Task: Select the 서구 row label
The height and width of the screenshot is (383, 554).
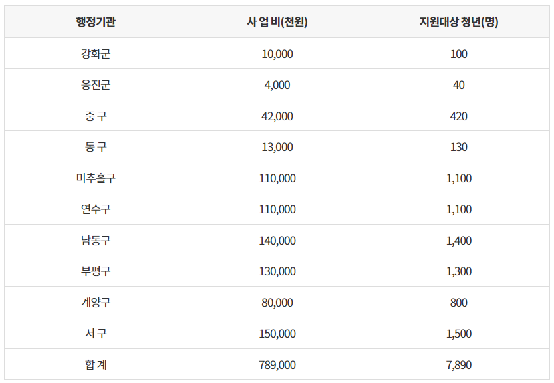Action: (x=96, y=333)
